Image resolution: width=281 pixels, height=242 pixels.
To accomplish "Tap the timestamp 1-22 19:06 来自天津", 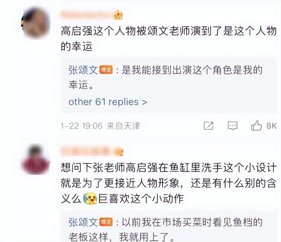I will (x=100, y=126).
